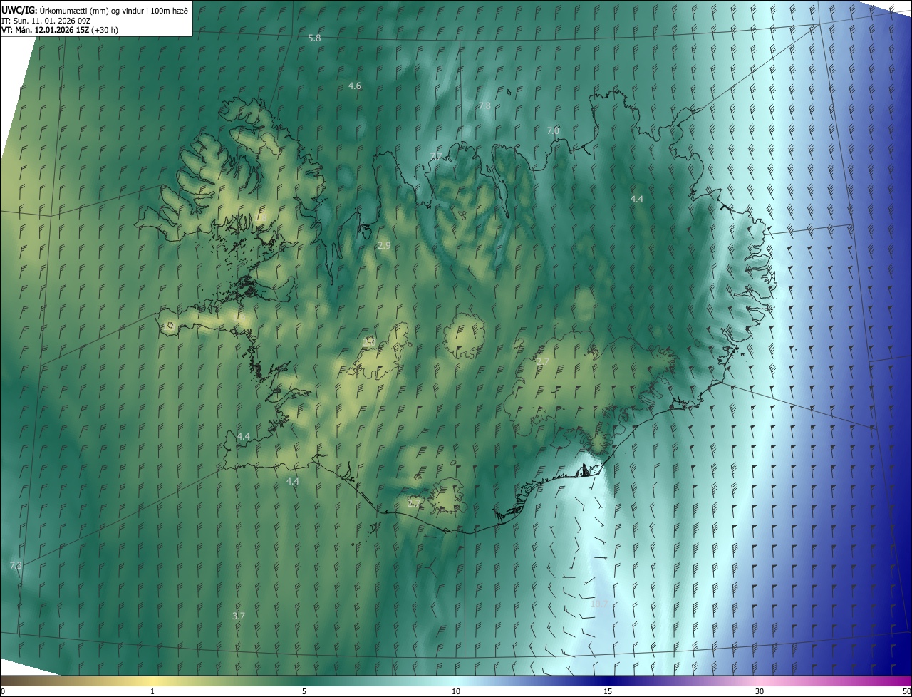Select the 'IT: Sun. 11. 01. 2026 09Z' line
912x697 pixels.
[46, 21]
